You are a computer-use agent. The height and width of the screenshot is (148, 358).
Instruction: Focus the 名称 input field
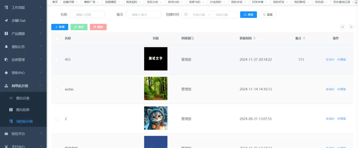[x=88, y=15]
